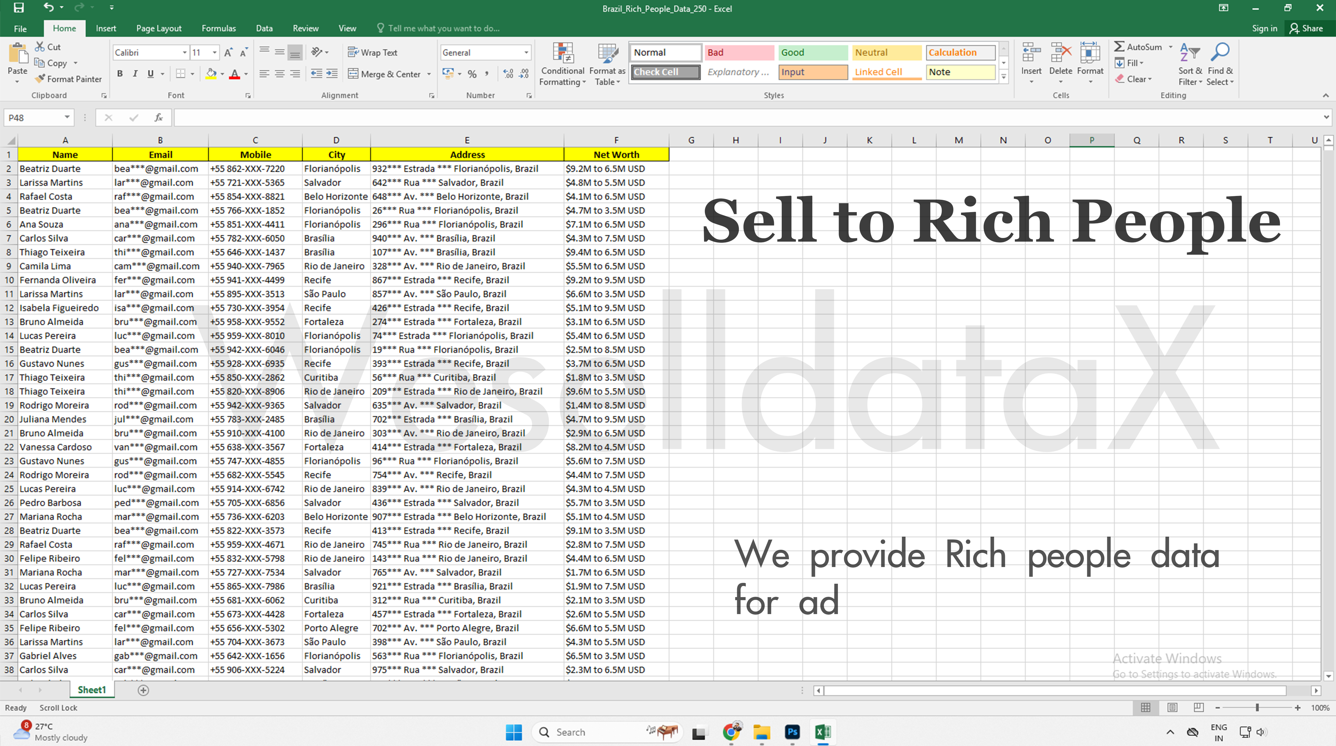Image resolution: width=1336 pixels, height=746 pixels.
Task: Toggle Bold formatting
Action: (120, 74)
